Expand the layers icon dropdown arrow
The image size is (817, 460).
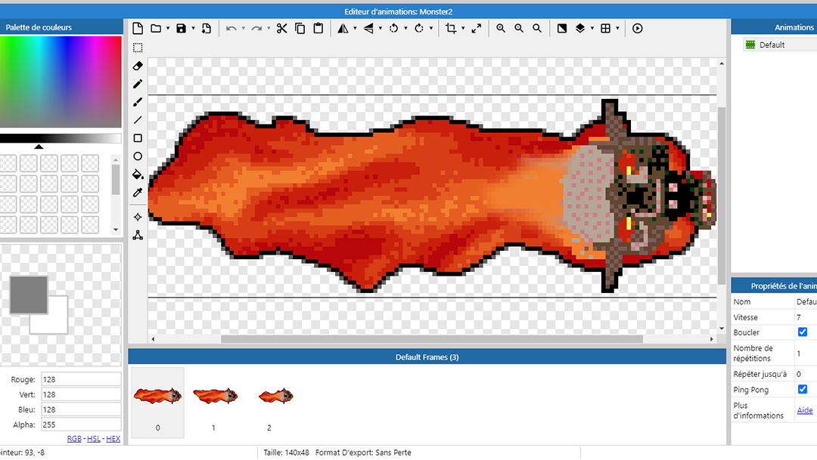pyautogui.click(x=592, y=29)
